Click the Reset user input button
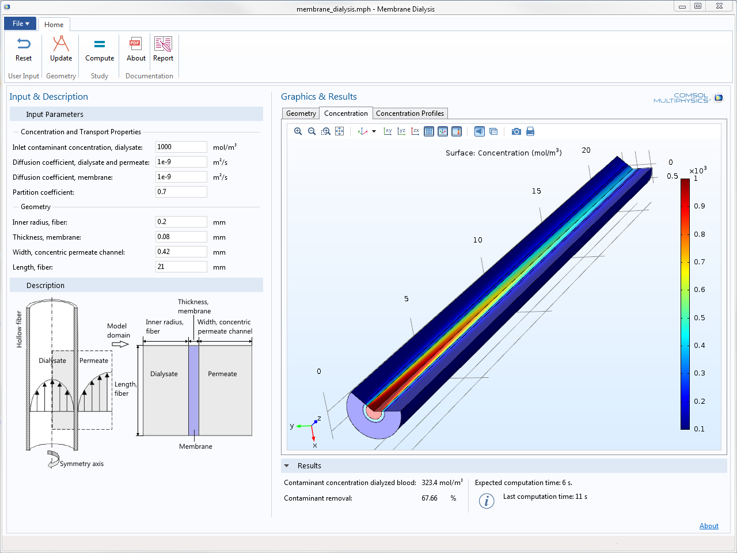 24,50
